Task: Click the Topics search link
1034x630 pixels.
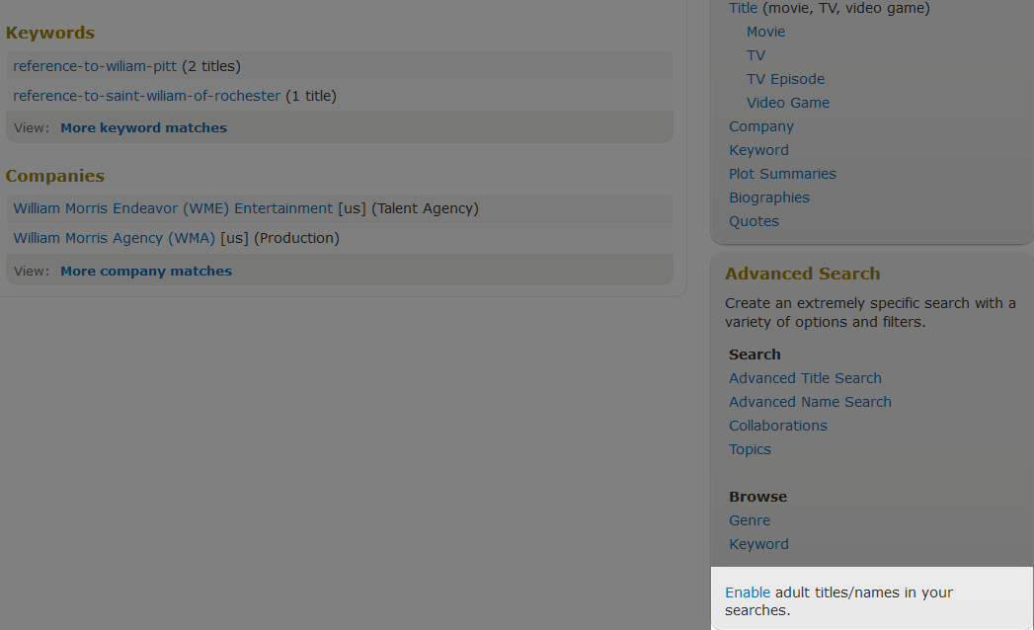Action: point(750,449)
